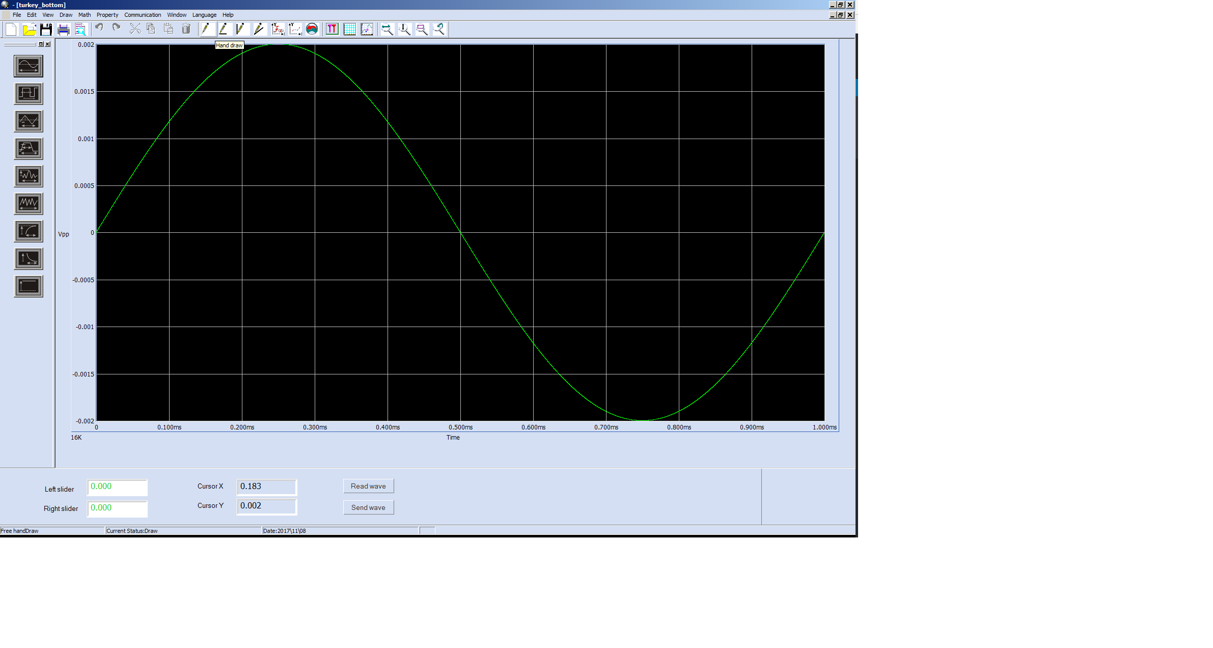Print the current waveform
The width and height of the screenshot is (1213, 648).
click(x=63, y=30)
